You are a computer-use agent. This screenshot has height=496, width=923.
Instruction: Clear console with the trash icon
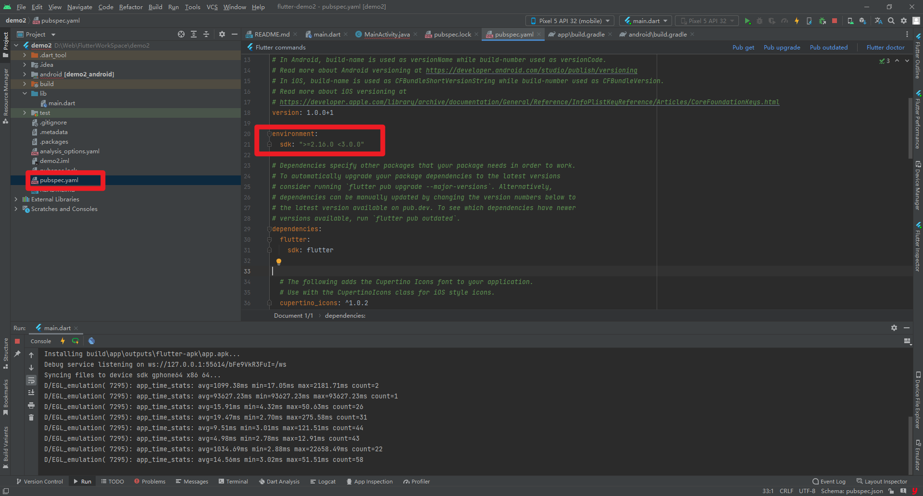point(31,418)
